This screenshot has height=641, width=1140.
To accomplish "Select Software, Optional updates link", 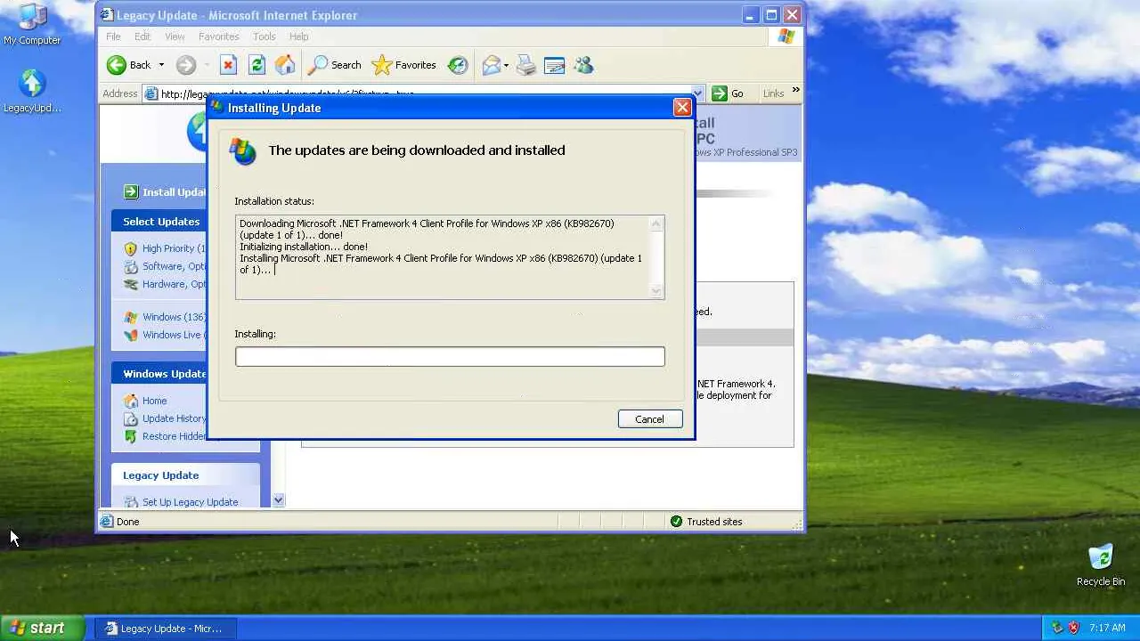I will click(175, 266).
